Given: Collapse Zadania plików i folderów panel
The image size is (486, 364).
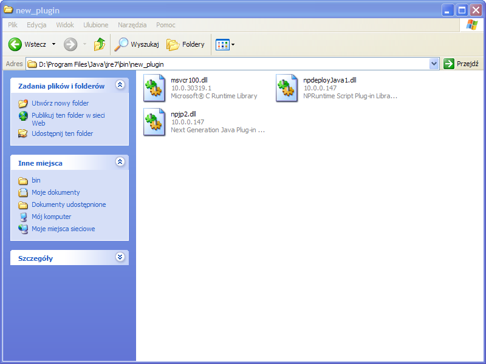Looking at the screenshot, I should click(x=120, y=85).
